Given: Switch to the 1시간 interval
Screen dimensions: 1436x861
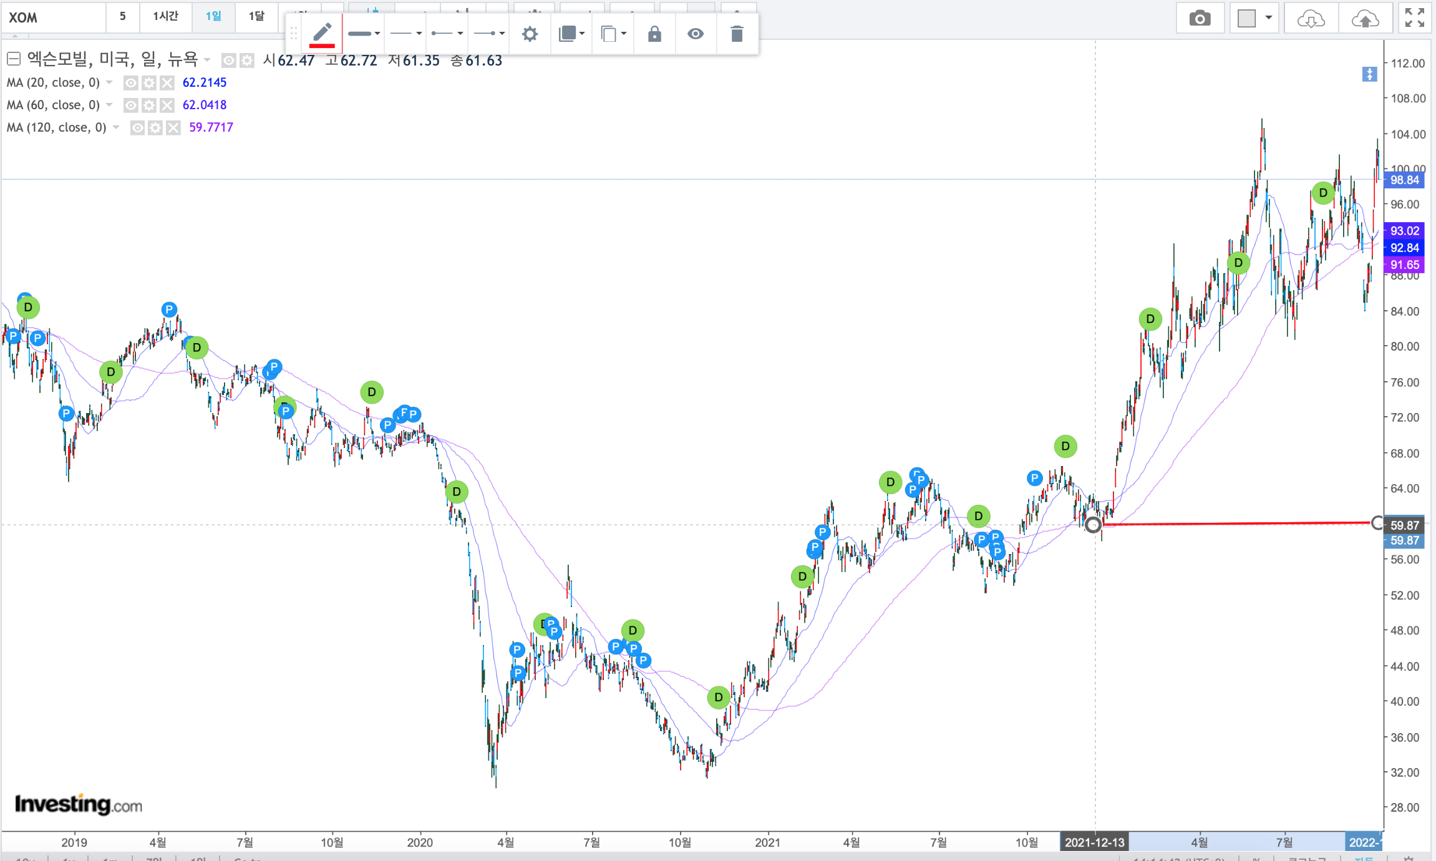Looking at the screenshot, I should 165,16.
